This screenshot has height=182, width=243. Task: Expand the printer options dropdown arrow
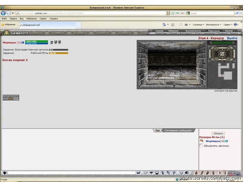coord(190,25)
